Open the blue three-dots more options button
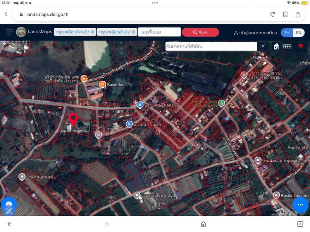310x232 pixels. coord(300,205)
